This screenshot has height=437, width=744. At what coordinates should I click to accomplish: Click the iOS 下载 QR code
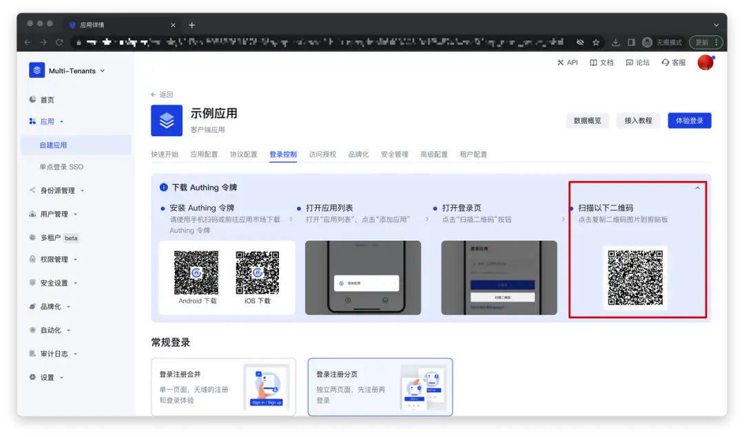257,273
